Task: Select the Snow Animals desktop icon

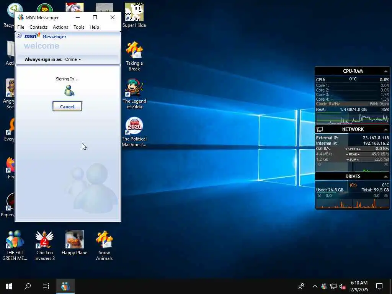Action: 104,245
